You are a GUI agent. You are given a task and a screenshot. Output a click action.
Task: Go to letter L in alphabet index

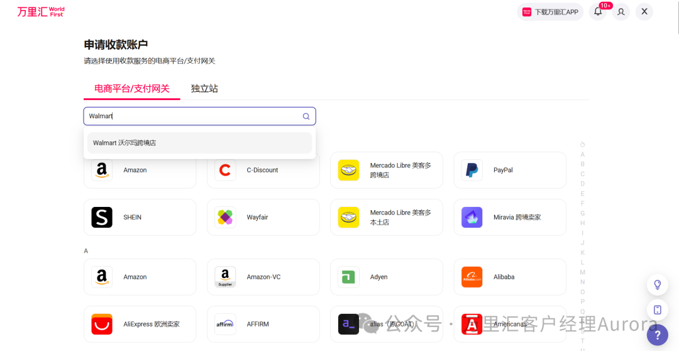click(x=582, y=262)
